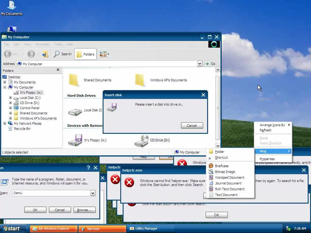Select Shared Documents folder icon in content pane
Screen dimensions: 311x233
74,80
